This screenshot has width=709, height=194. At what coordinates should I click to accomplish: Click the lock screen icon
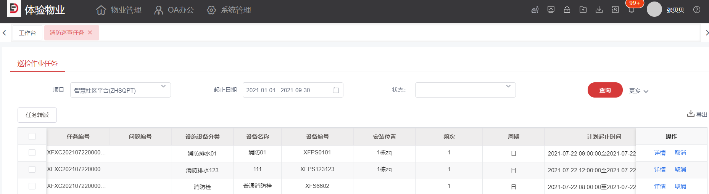(x=567, y=10)
